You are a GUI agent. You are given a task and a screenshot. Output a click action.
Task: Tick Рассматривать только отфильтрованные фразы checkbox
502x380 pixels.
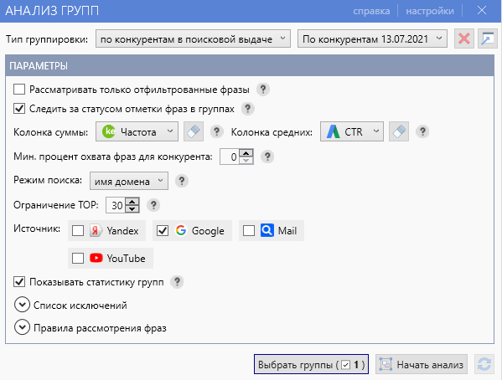pyautogui.click(x=19, y=90)
